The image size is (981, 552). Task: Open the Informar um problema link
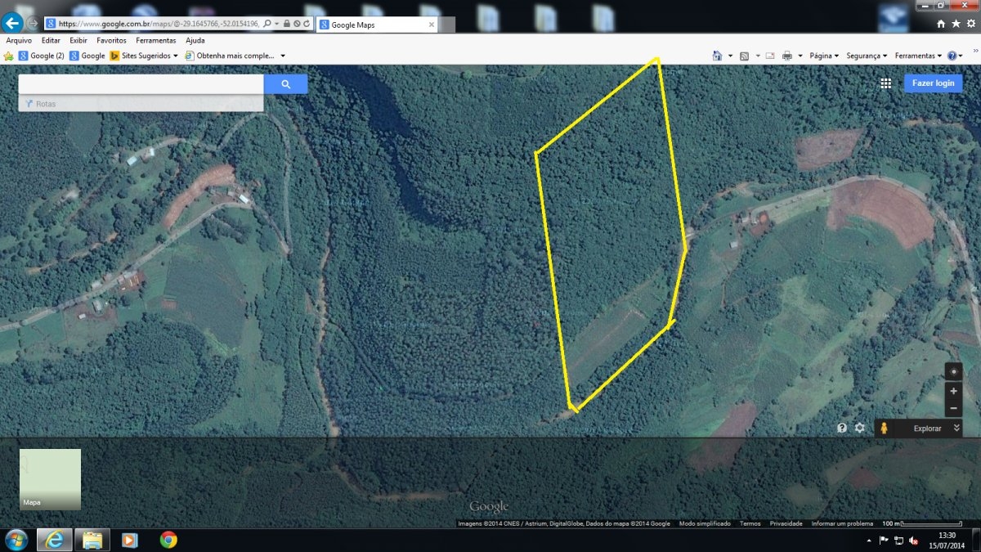842,523
